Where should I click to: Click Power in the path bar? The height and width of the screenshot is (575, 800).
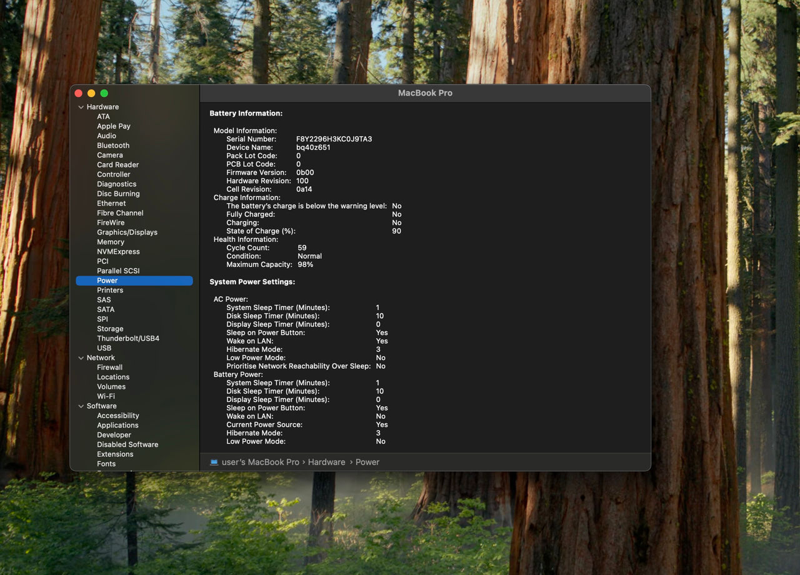click(367, 462)
